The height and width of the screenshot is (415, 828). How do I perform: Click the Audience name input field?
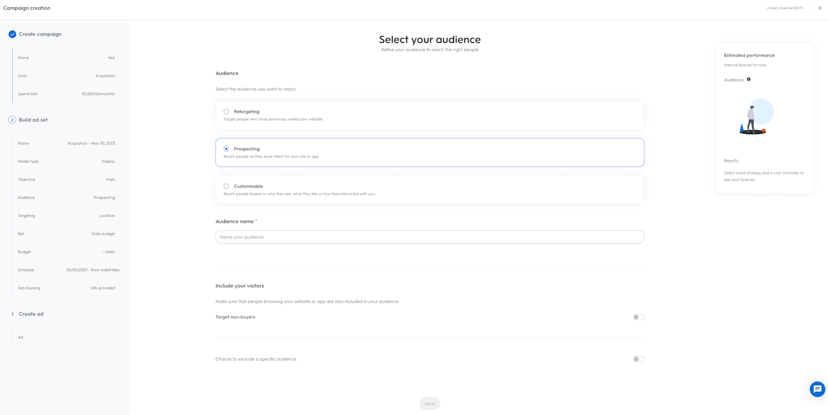click(430, 237)
